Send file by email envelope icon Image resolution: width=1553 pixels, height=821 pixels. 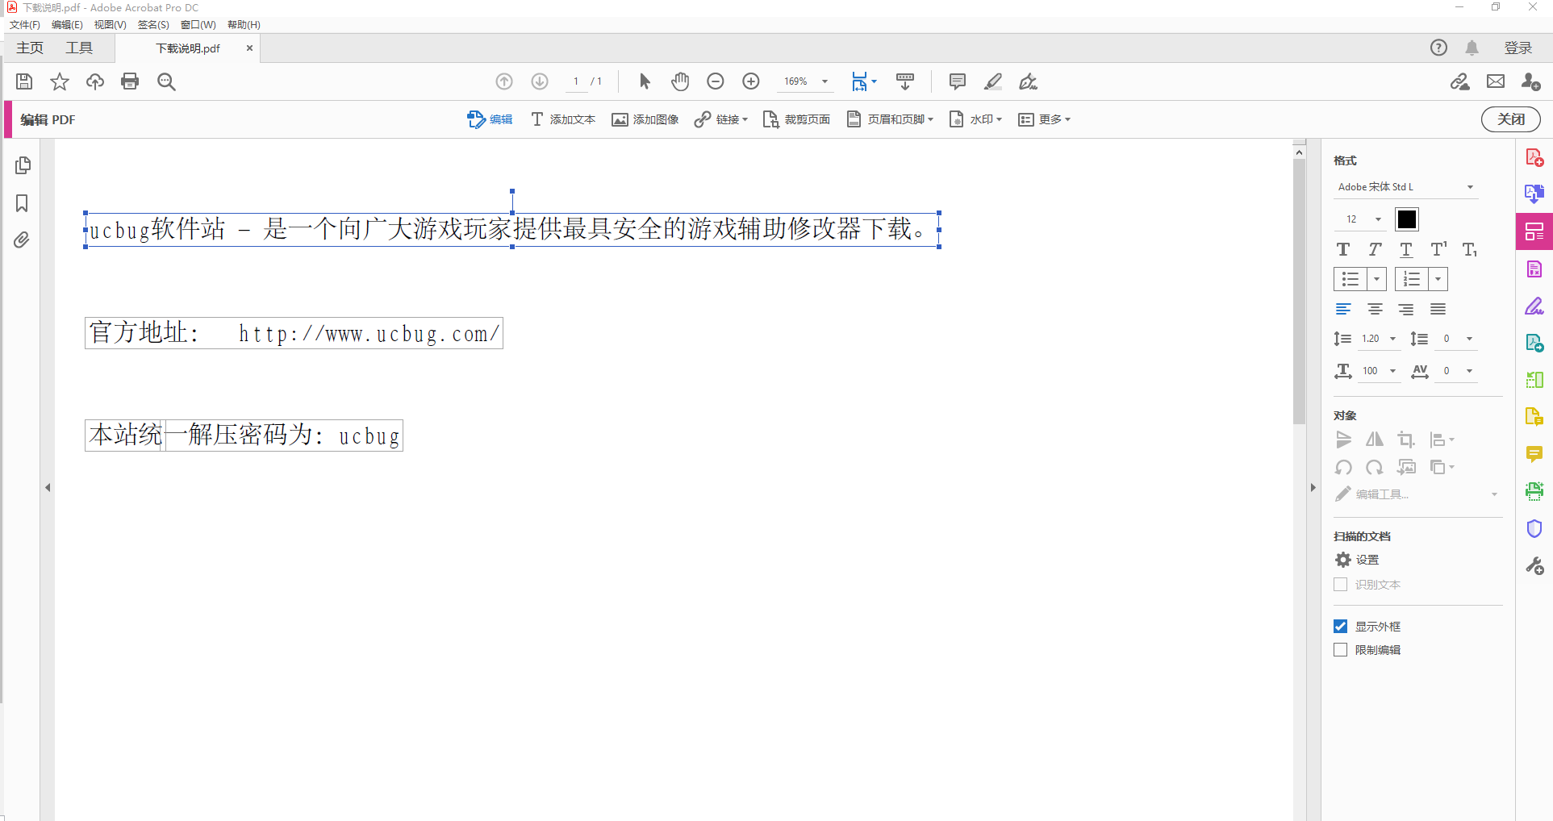click(x=1496, y=81)
